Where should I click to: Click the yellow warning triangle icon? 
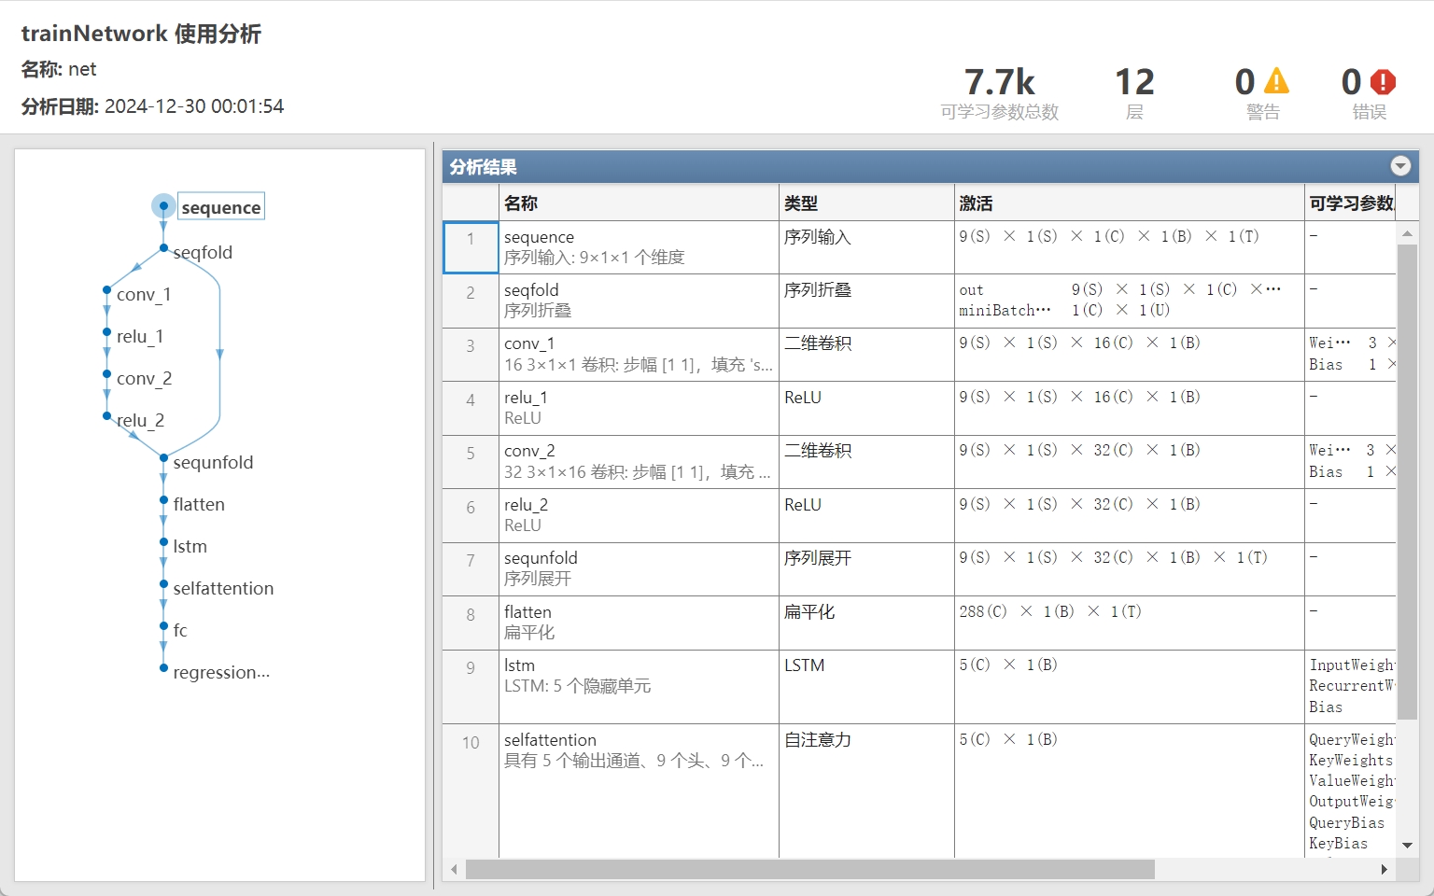point(1276,82)
